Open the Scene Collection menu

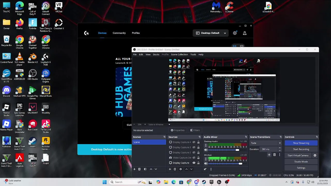(x=179, y=55)
